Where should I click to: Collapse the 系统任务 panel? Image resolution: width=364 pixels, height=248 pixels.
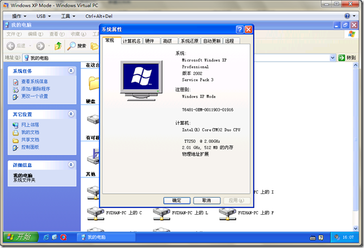[x=71, y=71]
